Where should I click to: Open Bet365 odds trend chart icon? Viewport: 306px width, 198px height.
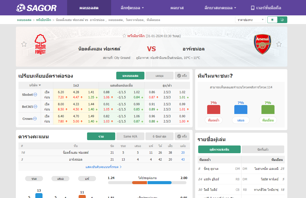(35, 107)
